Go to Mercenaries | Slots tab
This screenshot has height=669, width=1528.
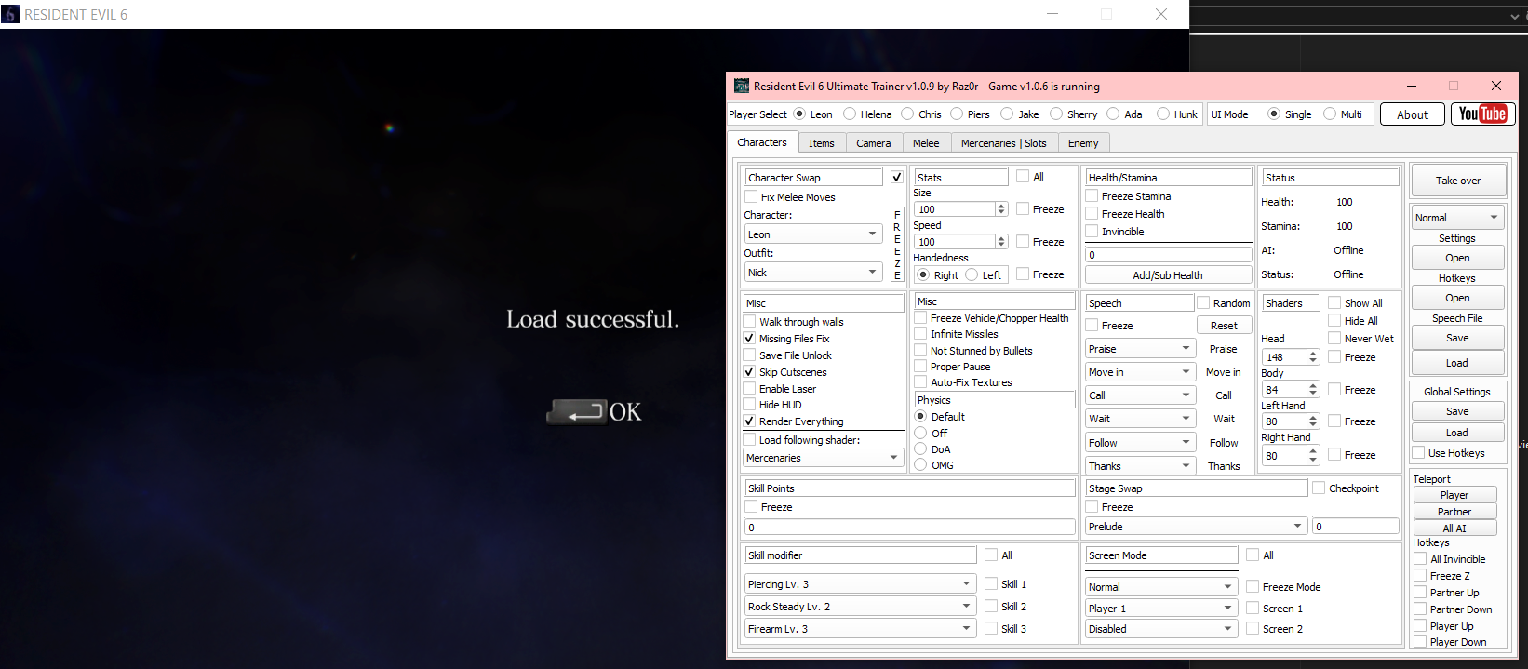coord(1003,143)
